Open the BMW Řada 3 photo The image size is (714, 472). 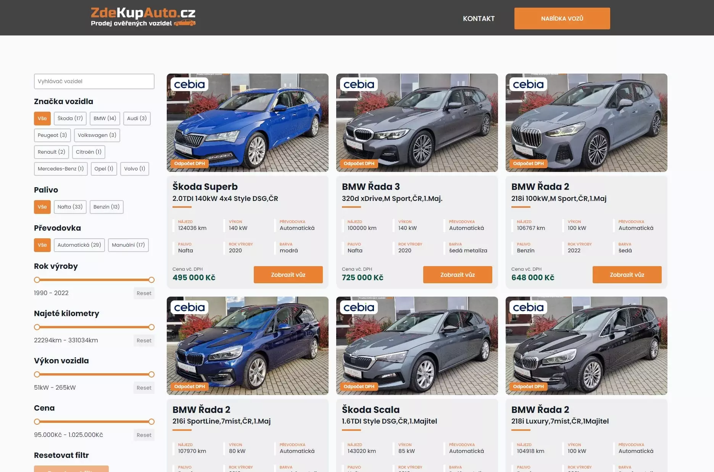click(x=417, y=122)
